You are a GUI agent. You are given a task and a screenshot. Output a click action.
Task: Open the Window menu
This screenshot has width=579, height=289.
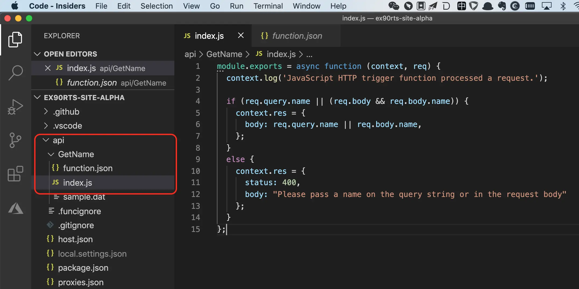point(306,6)
